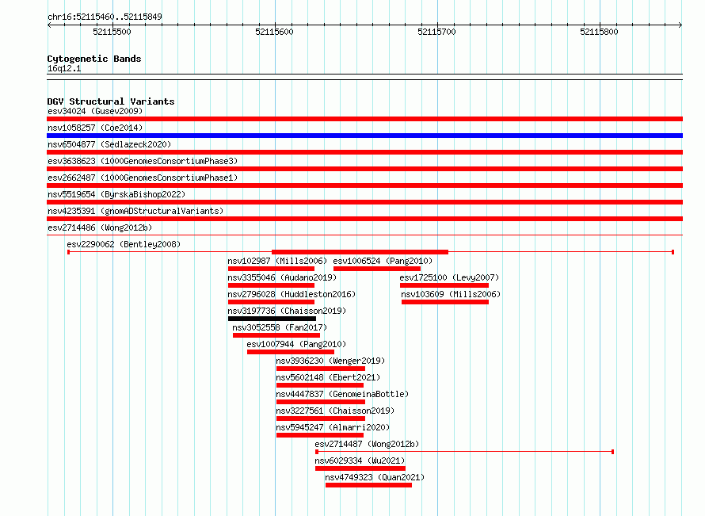Click the DGV Structural Variants track title
This screenshot has width=705, height=516.
tap(111, 101)
